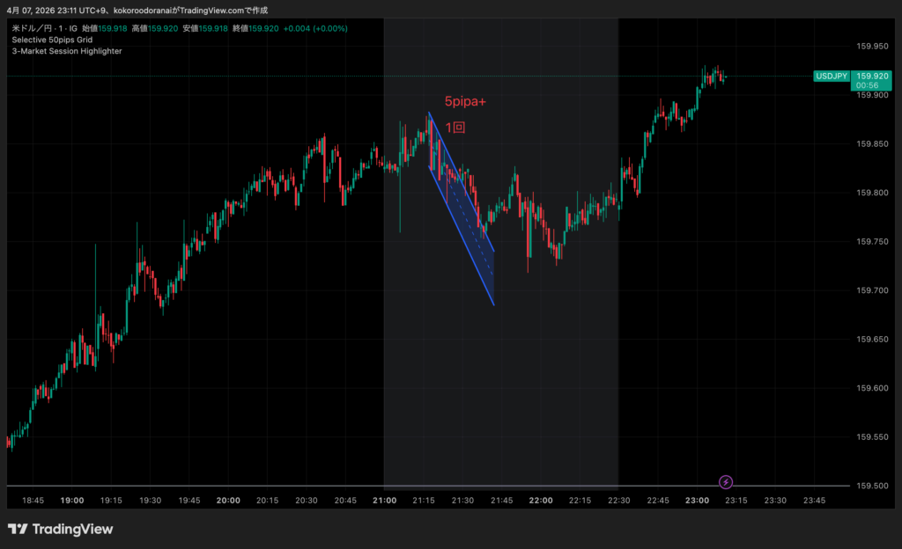
Task: Click the 159.500 price axis label
Action: pos(872,486)
